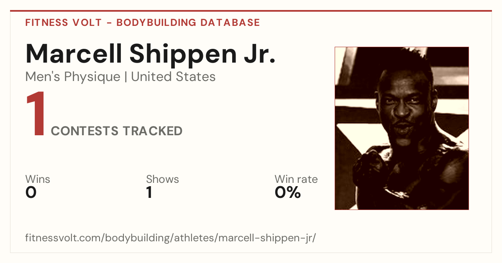Click the FITNESS VOLT header text
This screenshot has width=502, height=263.
click(x=63, y=23)
